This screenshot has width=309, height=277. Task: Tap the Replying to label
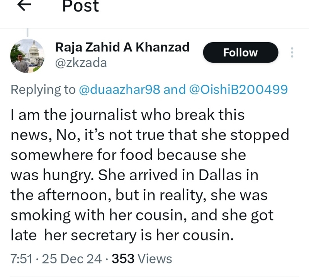pos(43,90)
